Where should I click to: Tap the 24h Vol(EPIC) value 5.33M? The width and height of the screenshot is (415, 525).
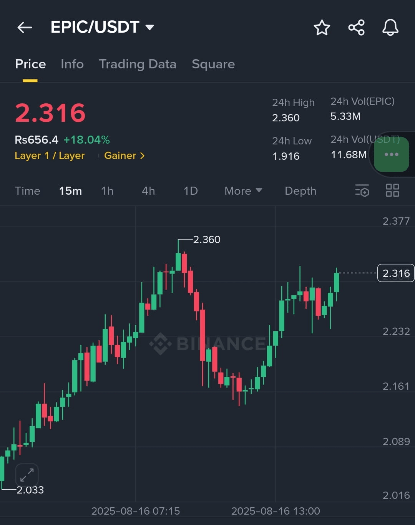click(x=345, y=116)
